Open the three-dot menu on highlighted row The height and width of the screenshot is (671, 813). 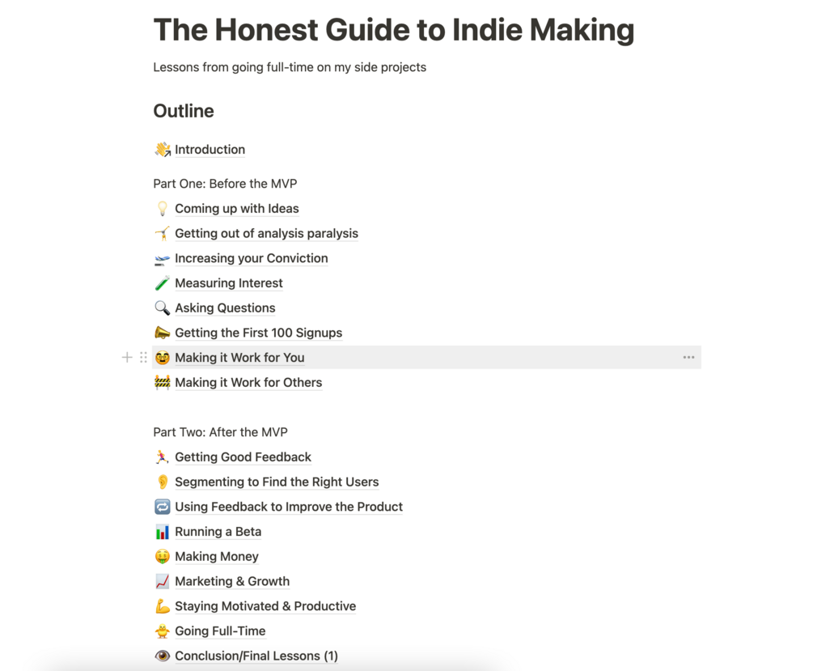688,358
